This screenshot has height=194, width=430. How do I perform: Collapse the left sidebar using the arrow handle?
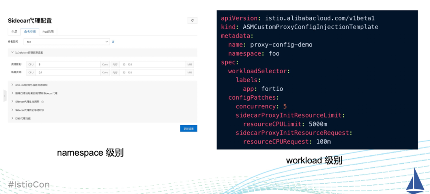5,96
